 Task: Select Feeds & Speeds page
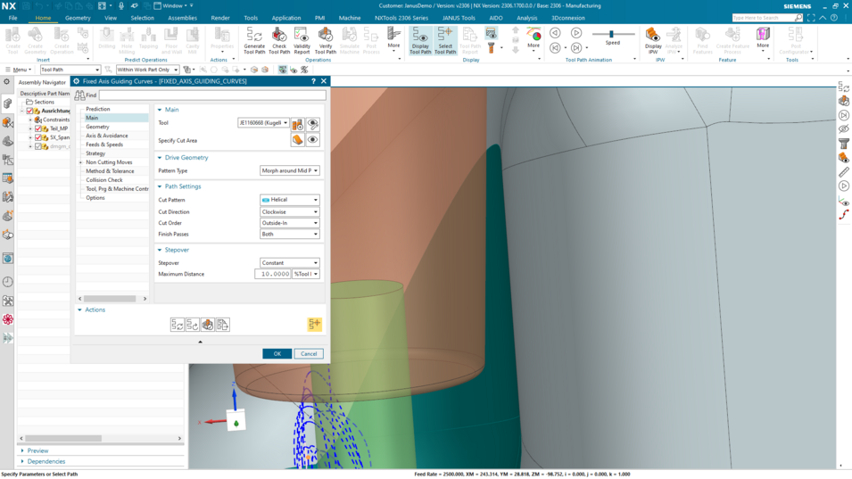(104, 145)
